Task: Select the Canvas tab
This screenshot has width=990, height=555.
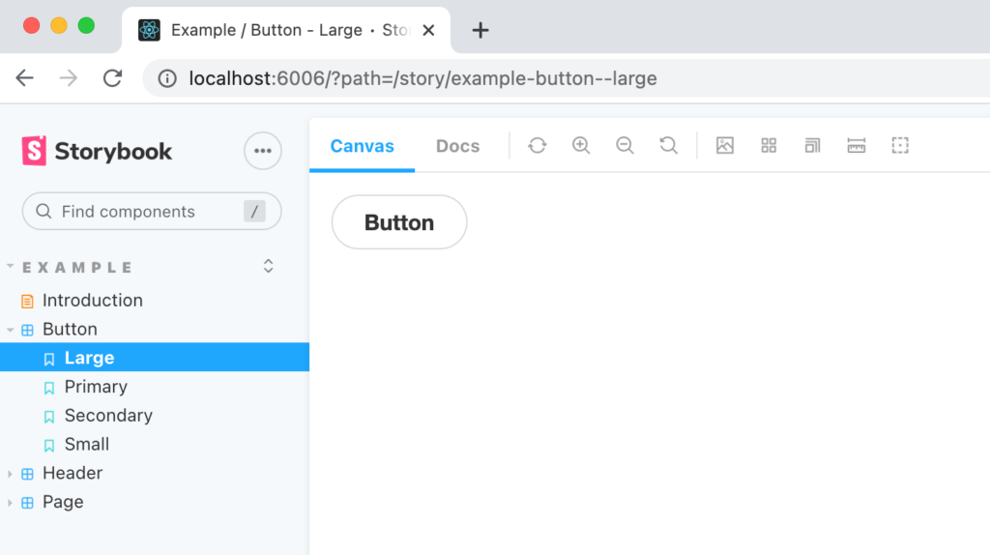Action: coord(362,146)
